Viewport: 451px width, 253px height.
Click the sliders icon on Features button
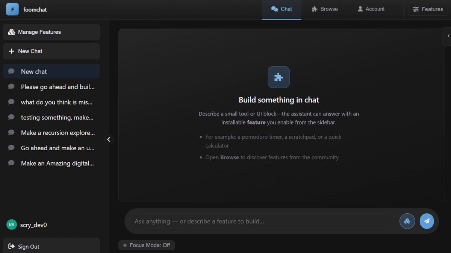pos(416,9)
